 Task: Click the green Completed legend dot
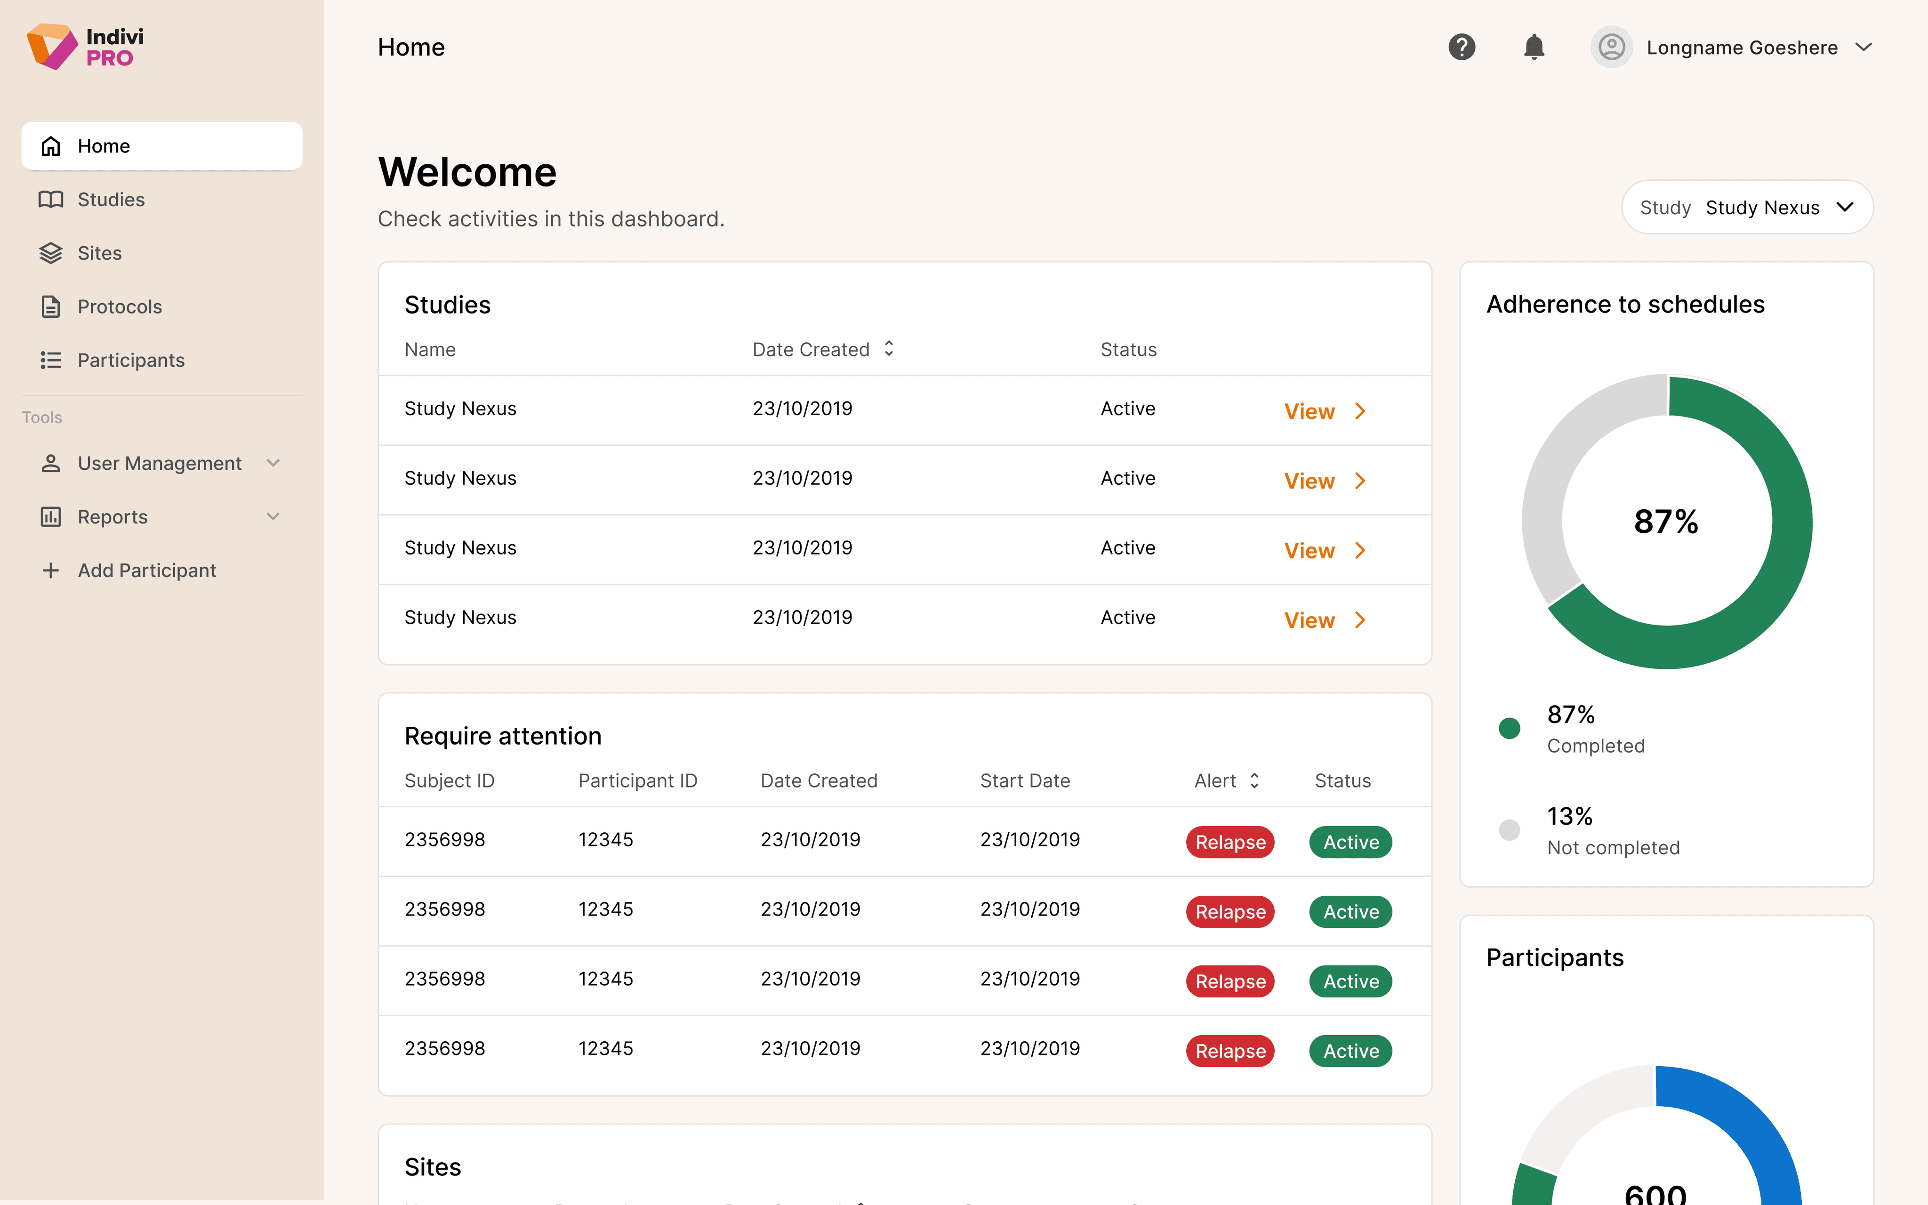(1509, 728)
